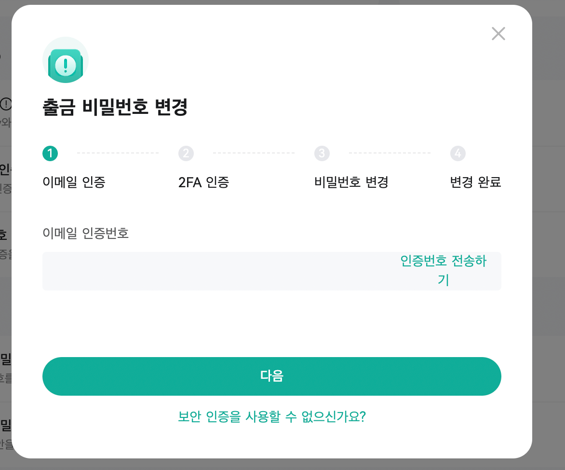Select the 이메일 인증 step label
Image resolution: width=565 pixels, height=470 pixels.
click(73, 182)
